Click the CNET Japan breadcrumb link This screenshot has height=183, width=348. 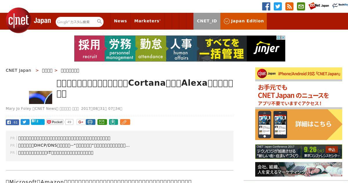coord(19,70)
